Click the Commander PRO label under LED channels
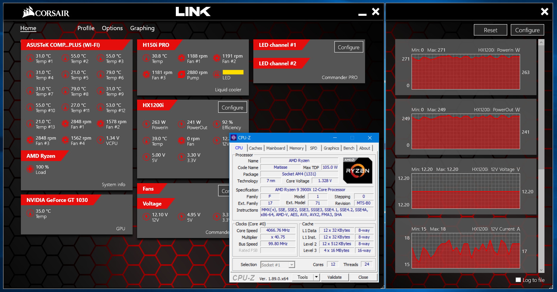 339,77
